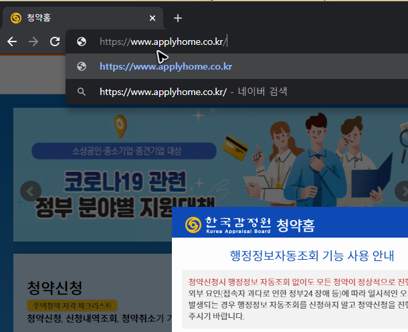Open the 청약신청 section heading

[x=55, y=288]
